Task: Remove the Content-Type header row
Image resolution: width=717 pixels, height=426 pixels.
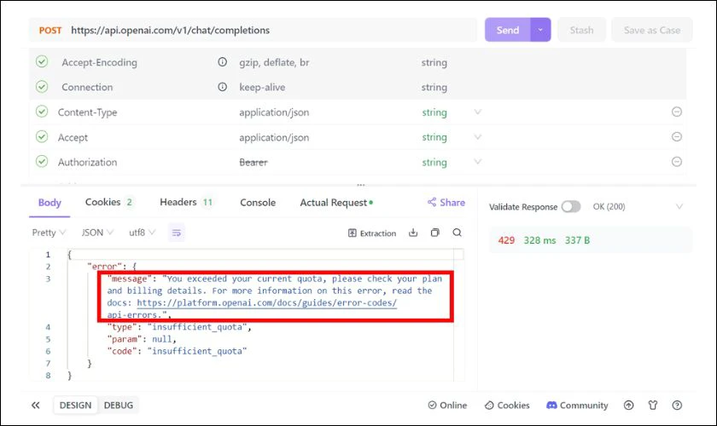Action: (x=677, y=112)
